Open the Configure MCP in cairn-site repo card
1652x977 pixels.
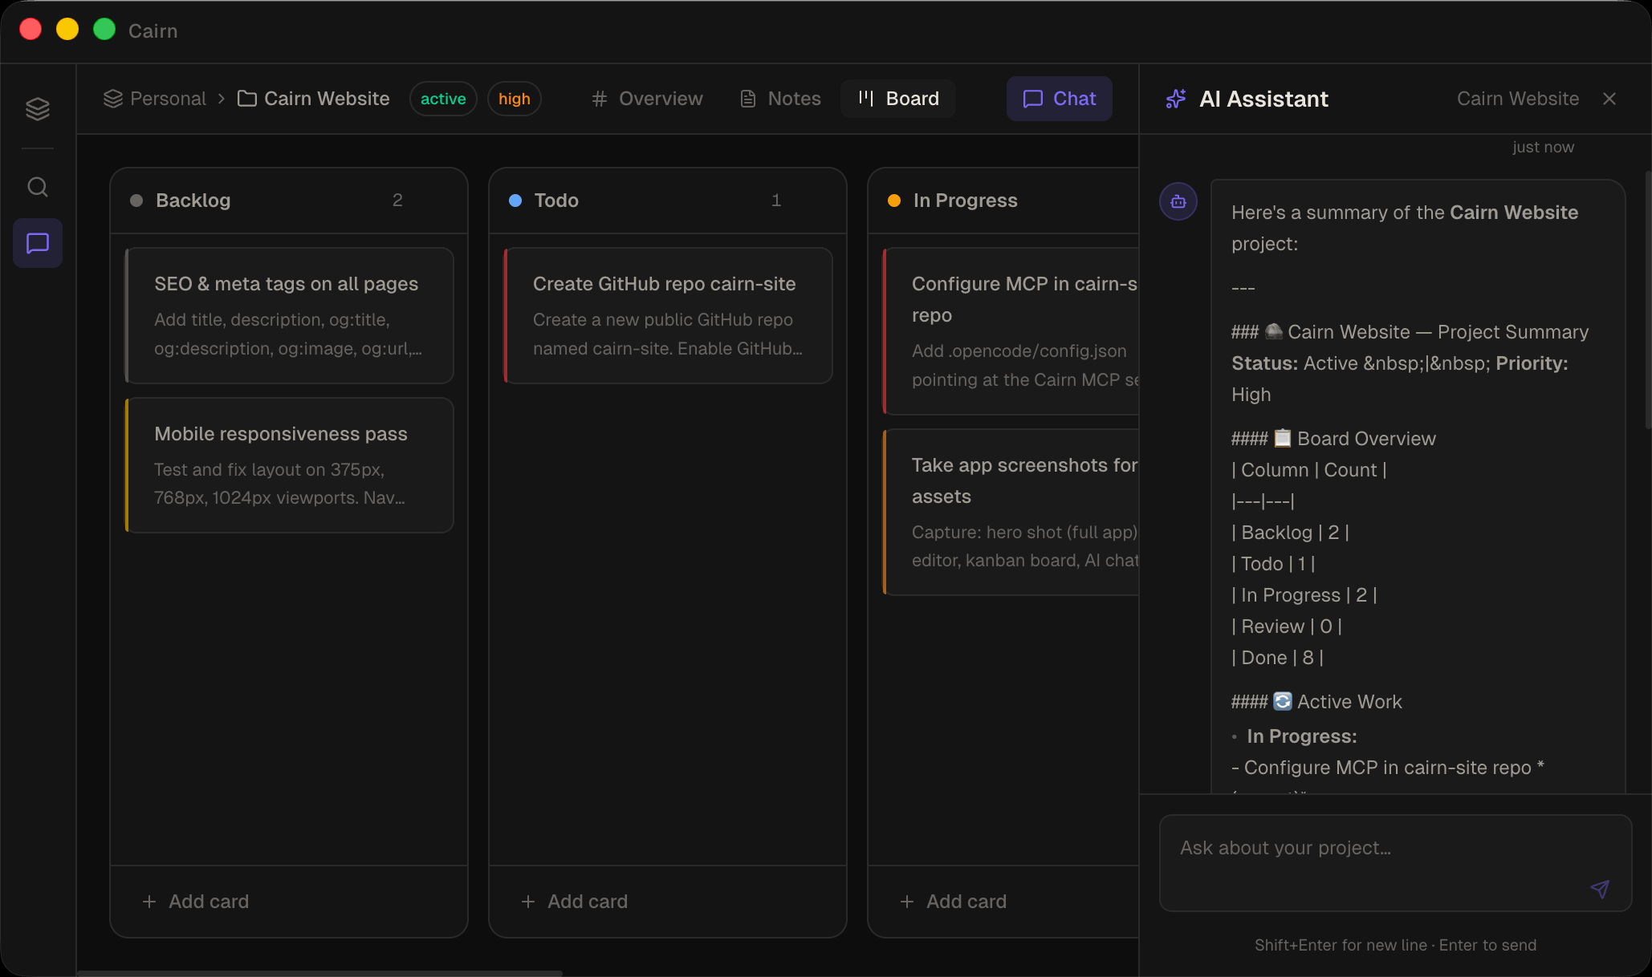click(x=1011, y=331)
